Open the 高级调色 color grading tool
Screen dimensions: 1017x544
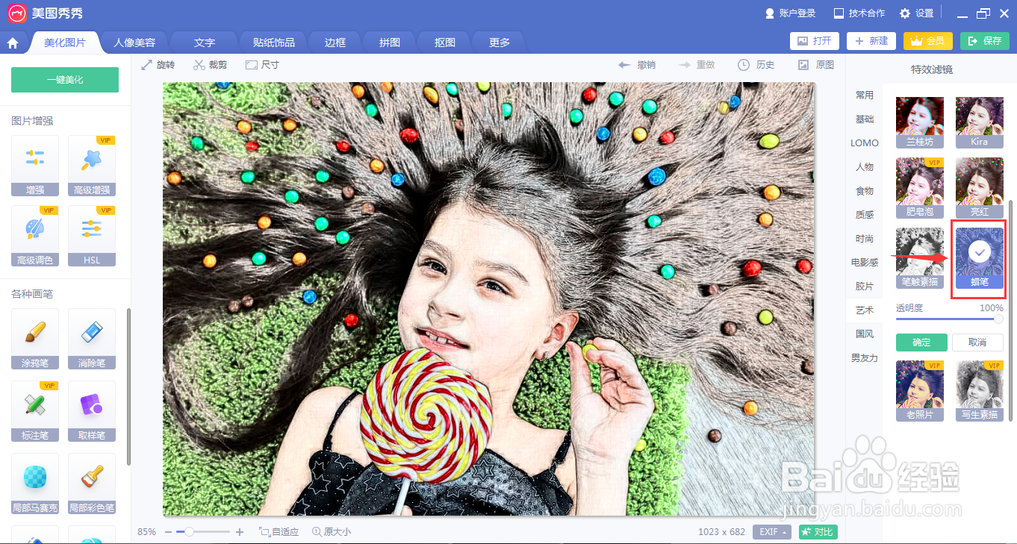coord(35,236)
